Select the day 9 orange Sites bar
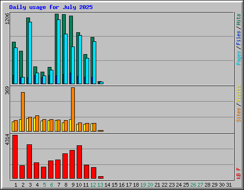Image resolution: width=244 pixels, height=190 pixels. pyautogui.click(x=73, y=109)
